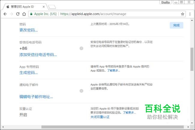Screen dimensions: 195x130
Task: Open the browser home page icon
Action: click(x=24, y=14)
